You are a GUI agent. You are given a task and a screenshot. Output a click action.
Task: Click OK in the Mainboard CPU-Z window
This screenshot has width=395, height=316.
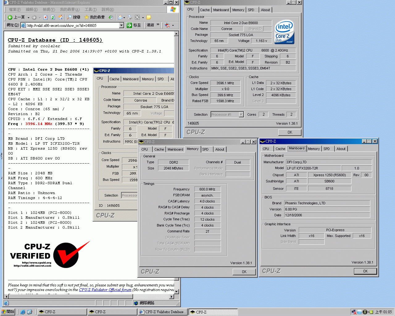coord(365,271)
